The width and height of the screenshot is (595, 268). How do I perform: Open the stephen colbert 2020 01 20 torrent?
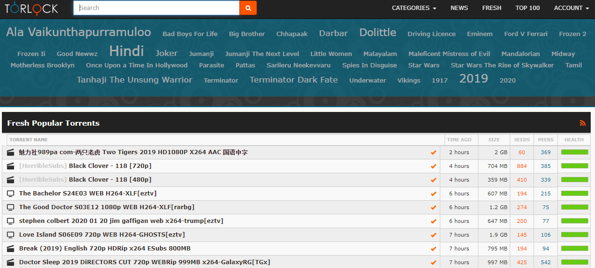coord(121,221)
